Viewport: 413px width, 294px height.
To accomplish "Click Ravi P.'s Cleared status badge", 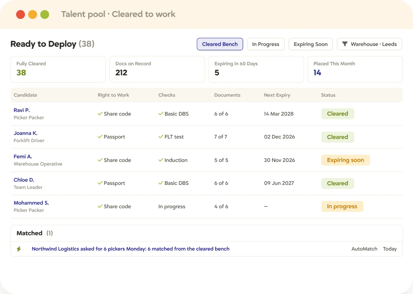I will [338, 114].
